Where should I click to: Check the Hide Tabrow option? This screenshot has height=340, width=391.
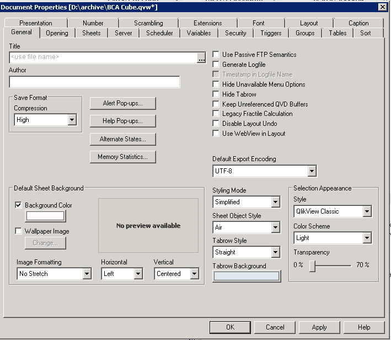pos(216,94)
